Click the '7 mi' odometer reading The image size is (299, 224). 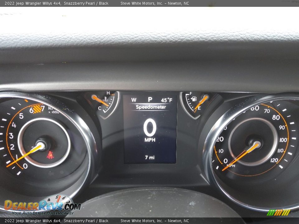tap(150, 157)
